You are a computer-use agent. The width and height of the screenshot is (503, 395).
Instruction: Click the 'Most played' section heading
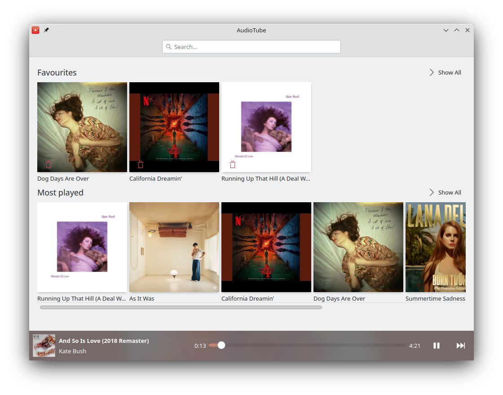pyautogui.click(x=60, y=192)
